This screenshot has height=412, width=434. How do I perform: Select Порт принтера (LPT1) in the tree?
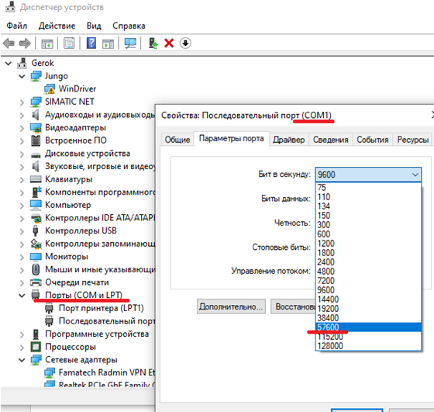point(101,308)
